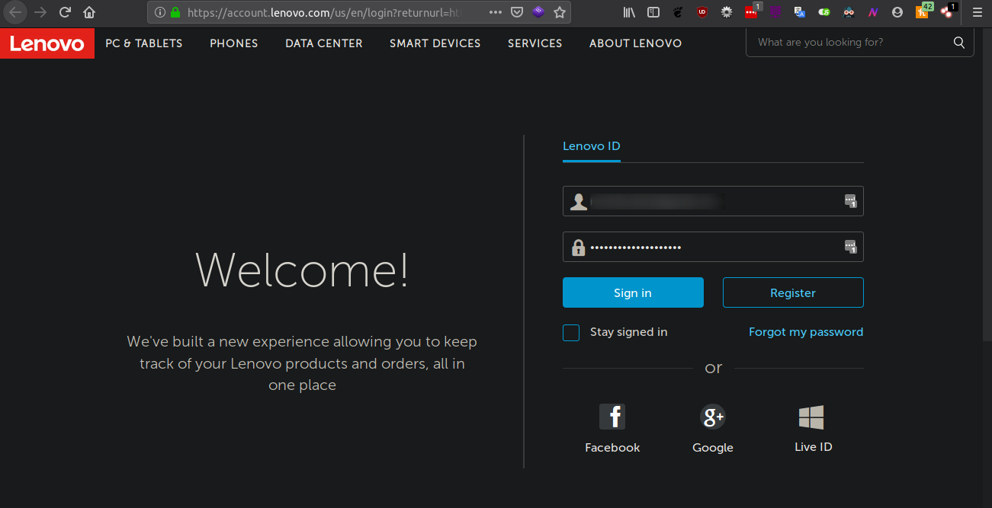Open SERVICES menu
This screenshot has width=992, height=508.
click(x=535, y=43)
